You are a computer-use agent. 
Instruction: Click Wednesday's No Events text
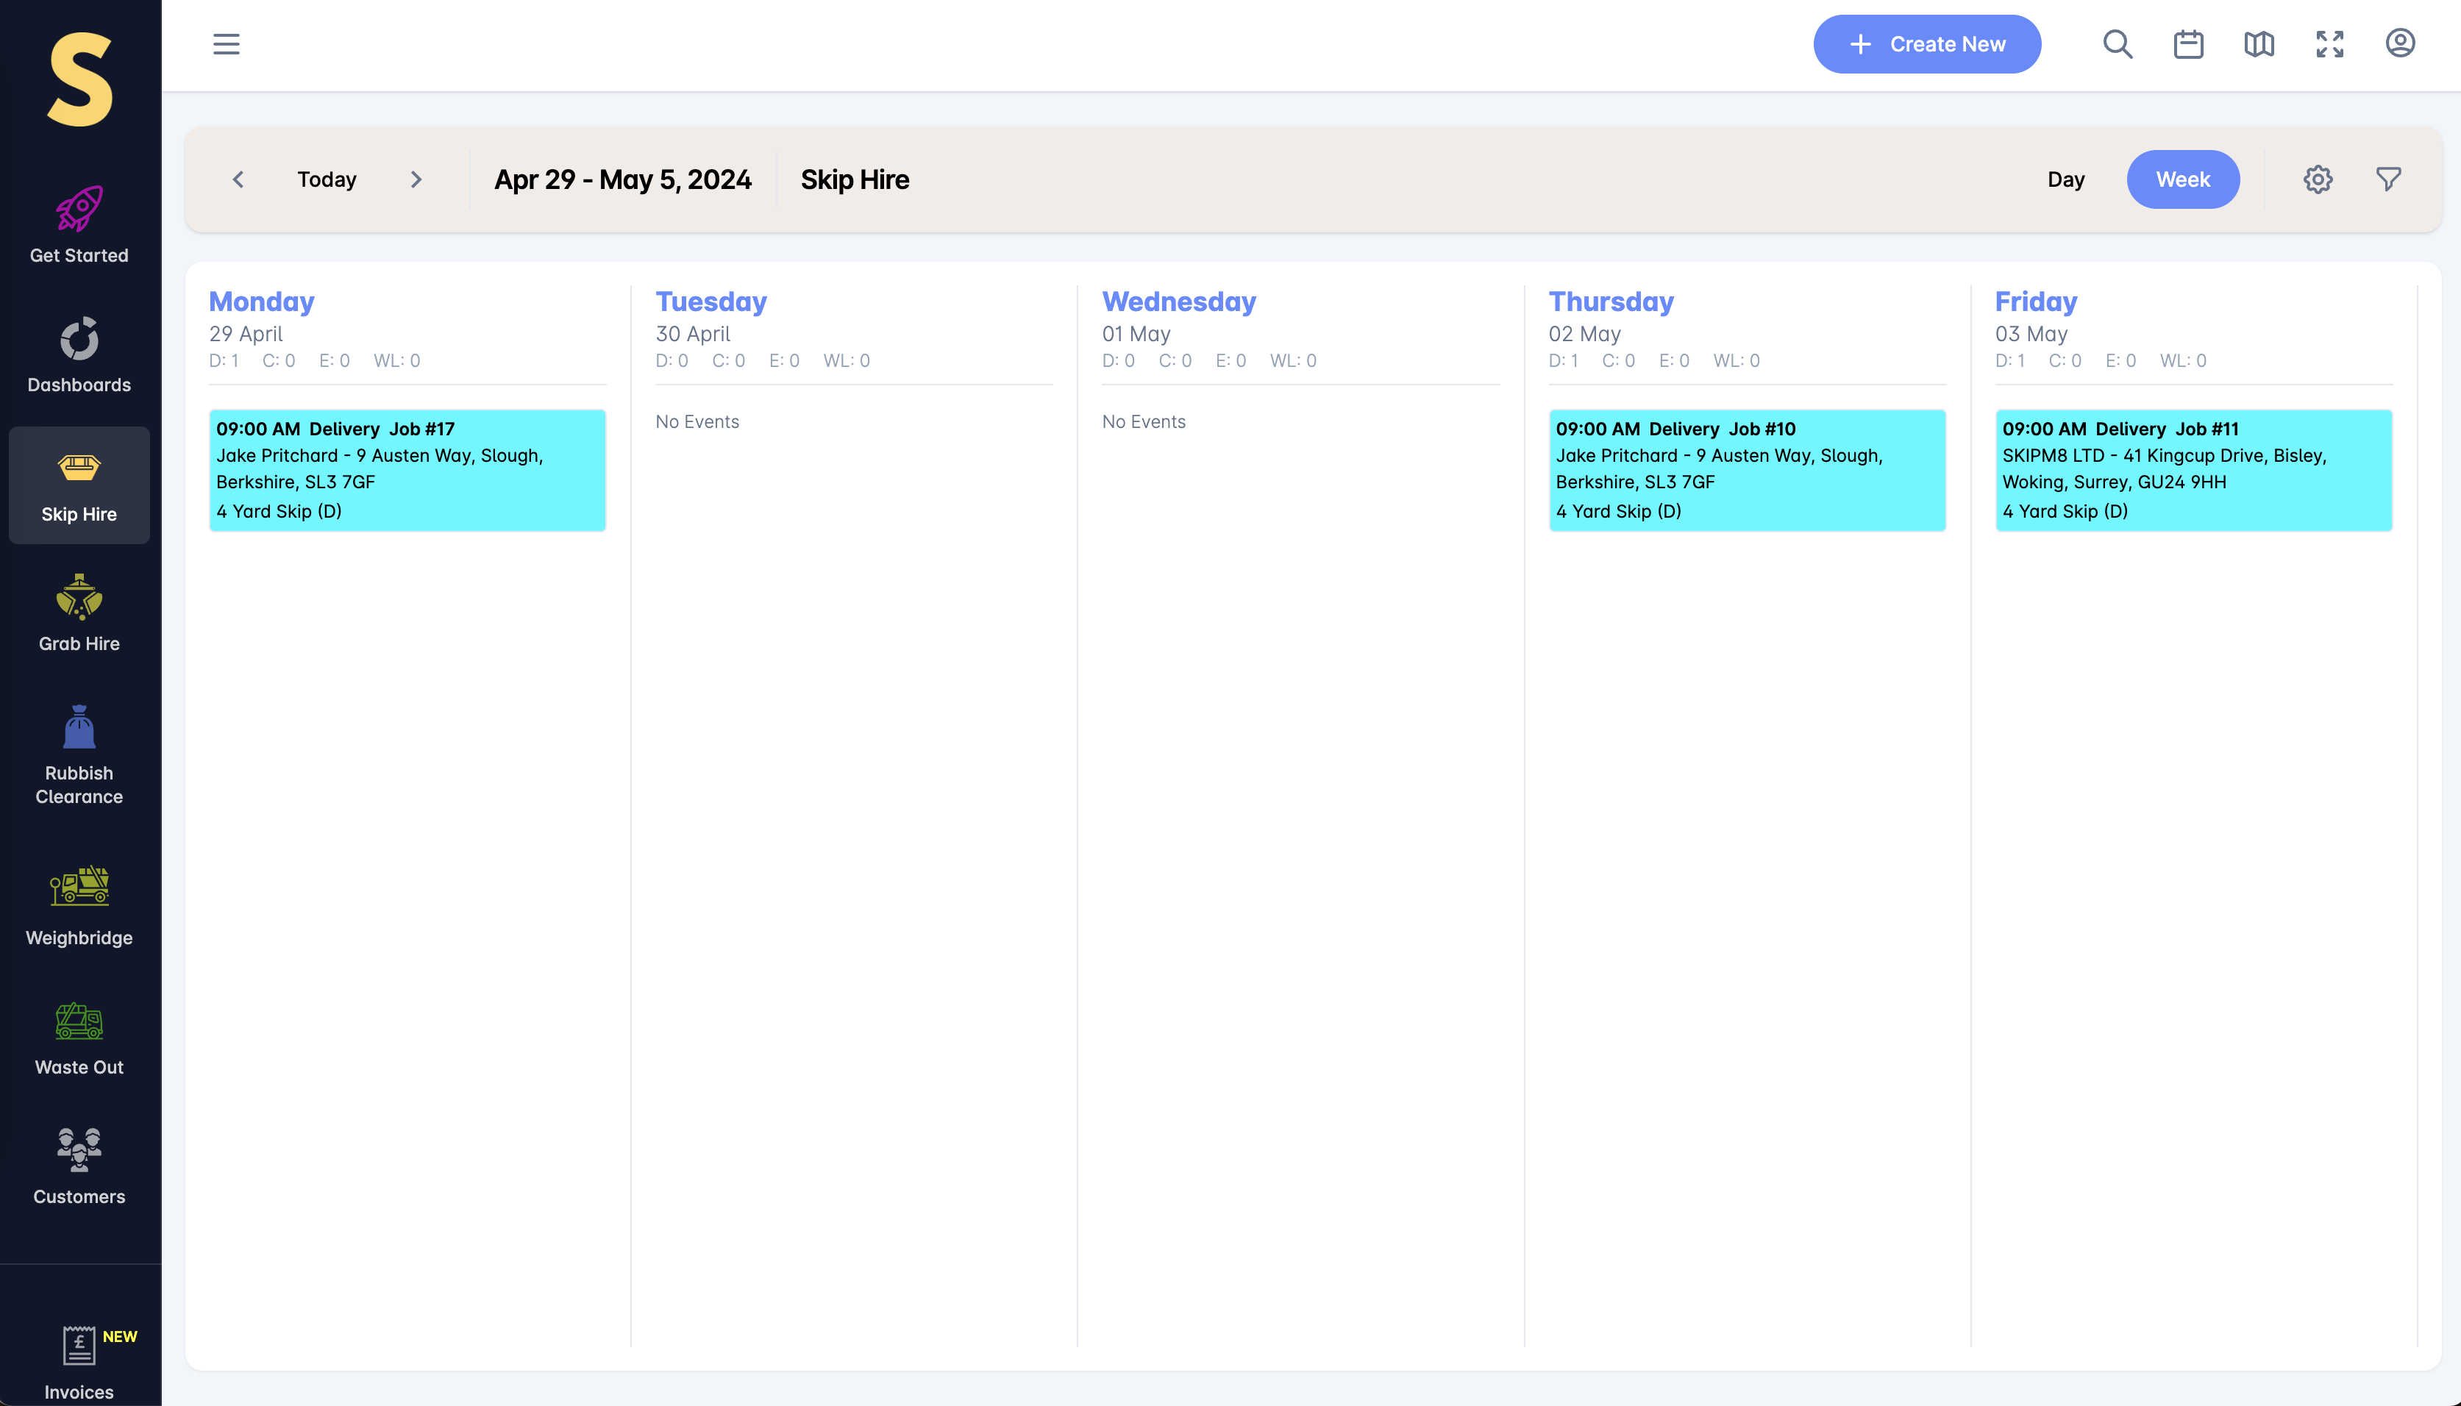pos(1144,422)
